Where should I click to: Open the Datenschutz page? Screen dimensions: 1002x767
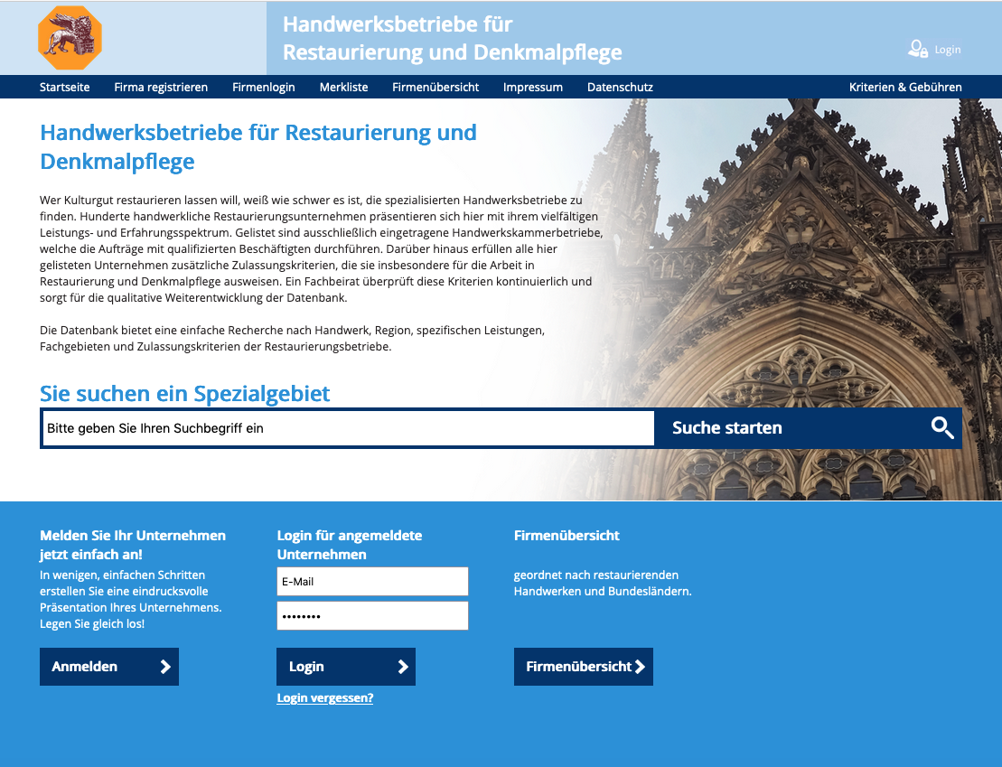[620, 87]
